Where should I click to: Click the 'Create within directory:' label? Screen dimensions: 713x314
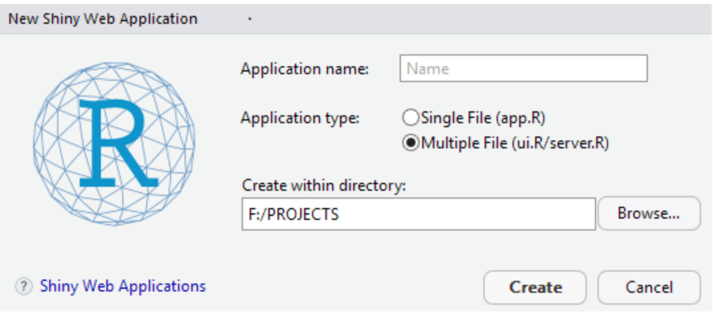pos(323,185)
